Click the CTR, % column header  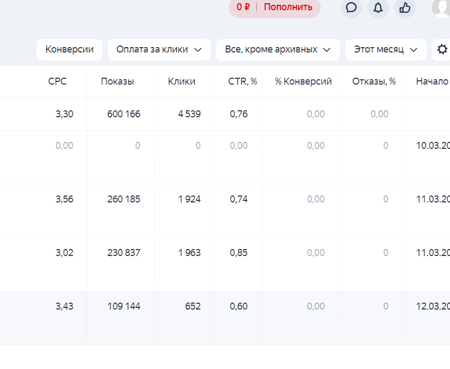(x=242, y=81)
